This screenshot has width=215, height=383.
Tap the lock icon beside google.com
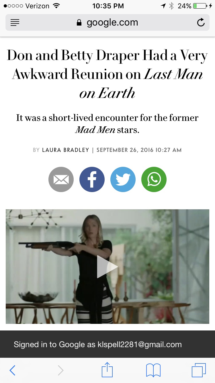click(79, 23)
